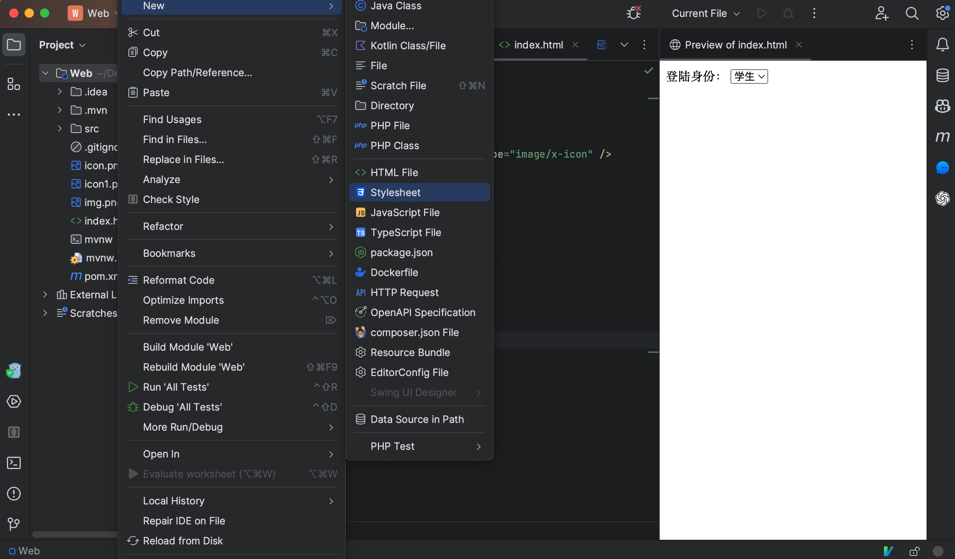This screenshot has height=559, width=955.
Task: Select Stylesheet from the New submenu
Action: coord(396,192)
